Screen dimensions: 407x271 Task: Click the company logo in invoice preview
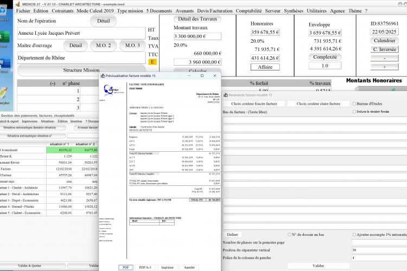[x=111, y=90]
